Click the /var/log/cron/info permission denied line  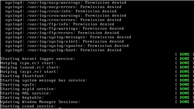coord(61,11)
